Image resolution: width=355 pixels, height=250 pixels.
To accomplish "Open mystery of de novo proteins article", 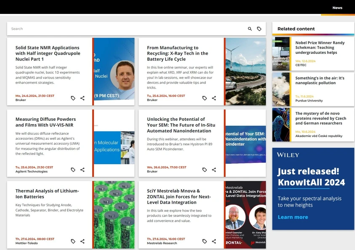I will [320, 118].
